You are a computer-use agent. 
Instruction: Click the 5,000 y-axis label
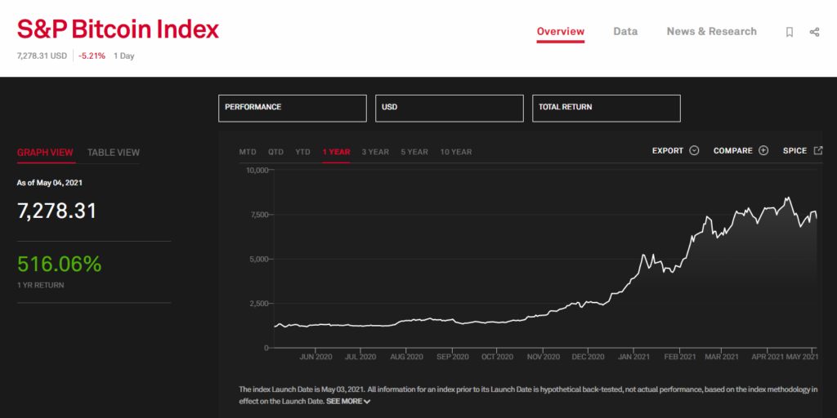(x=257, y=259)
